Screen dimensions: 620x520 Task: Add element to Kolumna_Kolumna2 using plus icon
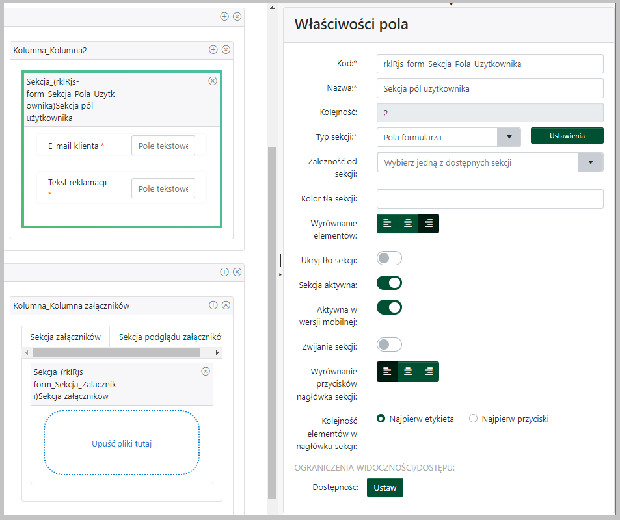point(213,49)
